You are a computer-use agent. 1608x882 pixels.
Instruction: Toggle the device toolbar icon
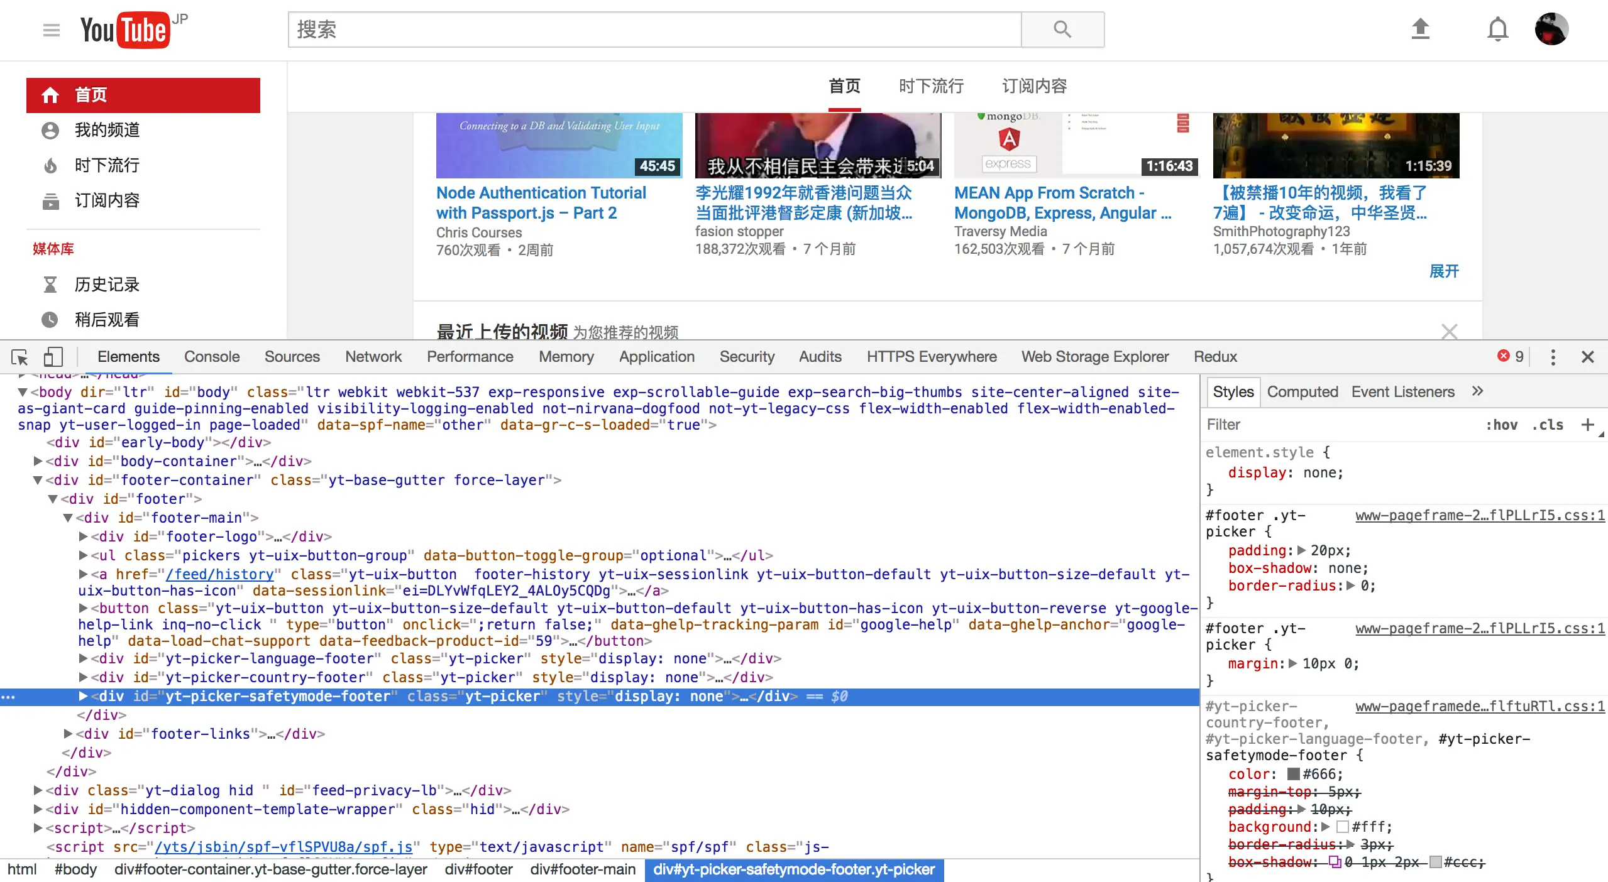coord(53,357)
